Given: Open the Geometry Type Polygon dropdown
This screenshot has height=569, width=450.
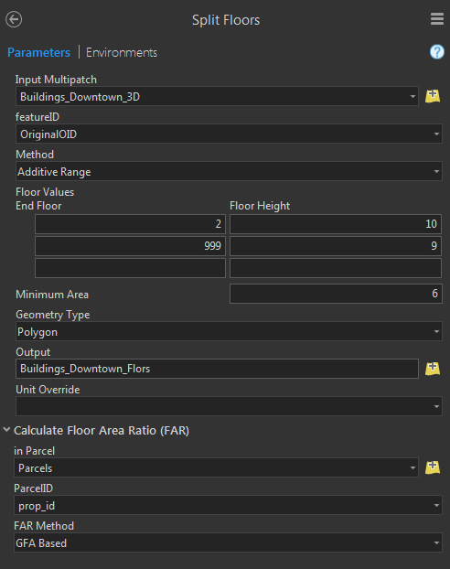Looking at the screenshot, I should pos(229,331).
